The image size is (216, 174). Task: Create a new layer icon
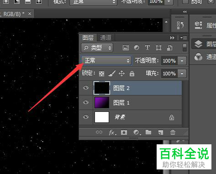(x=161, y=132)
